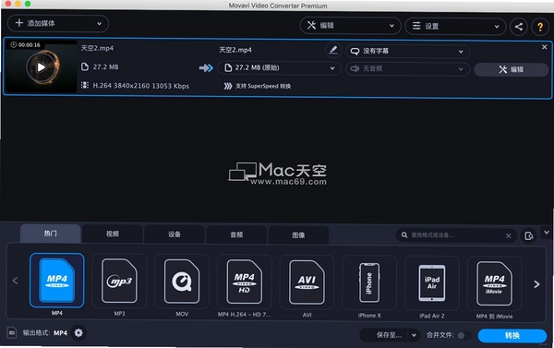
Task: Click the 输出格式: MP4 label
Action: click(x=45, y=333)
